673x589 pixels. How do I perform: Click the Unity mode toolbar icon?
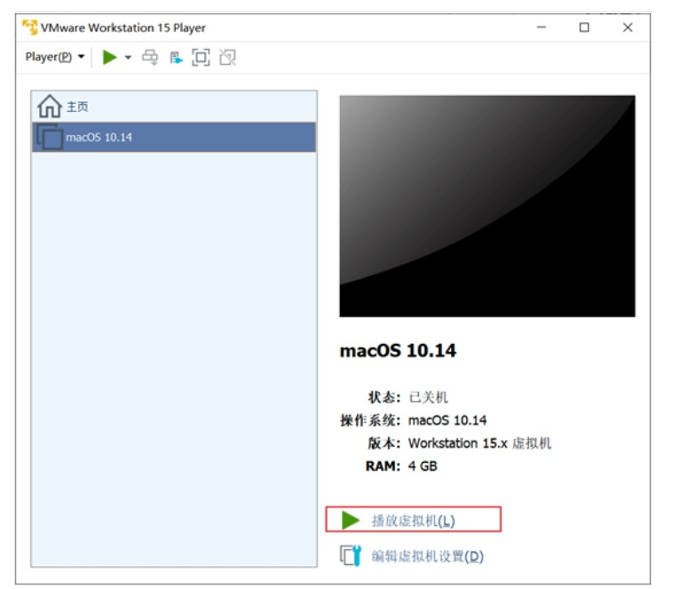pos(227,58)
